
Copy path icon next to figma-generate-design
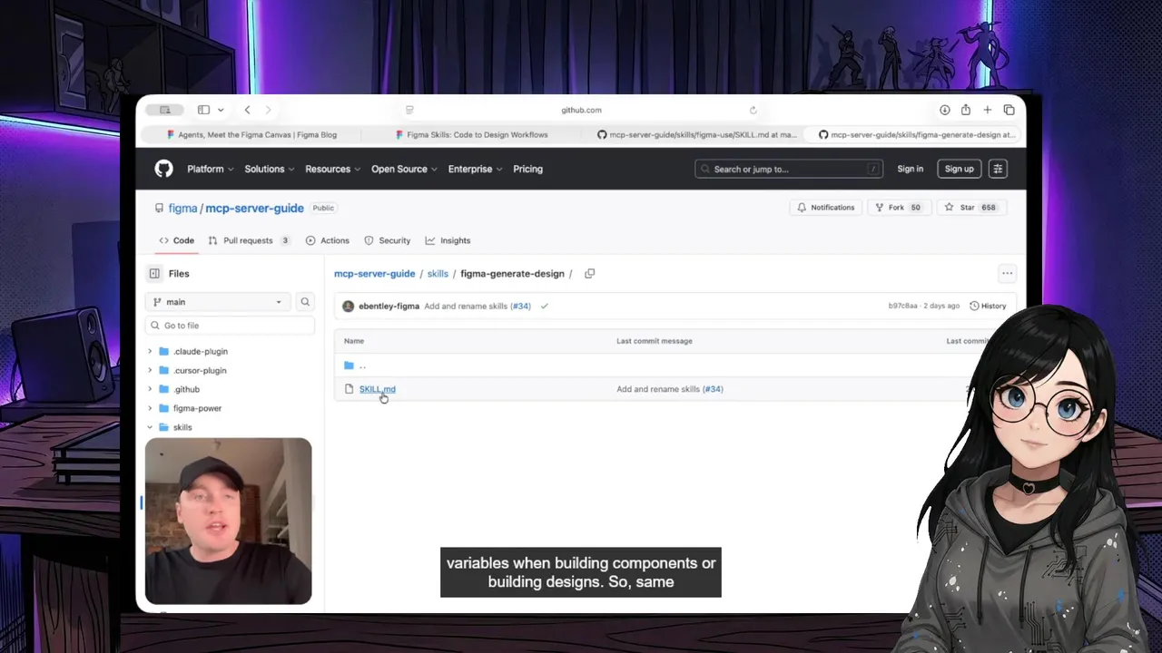(x=589, y=273)
